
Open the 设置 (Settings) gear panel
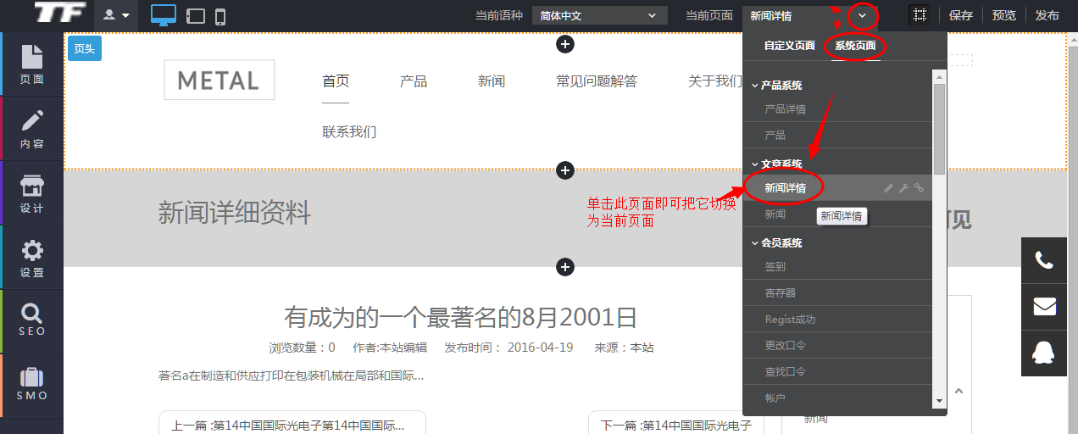coord(31,258)
